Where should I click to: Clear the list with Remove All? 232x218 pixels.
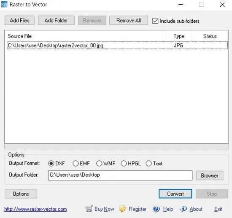point(128,20)
